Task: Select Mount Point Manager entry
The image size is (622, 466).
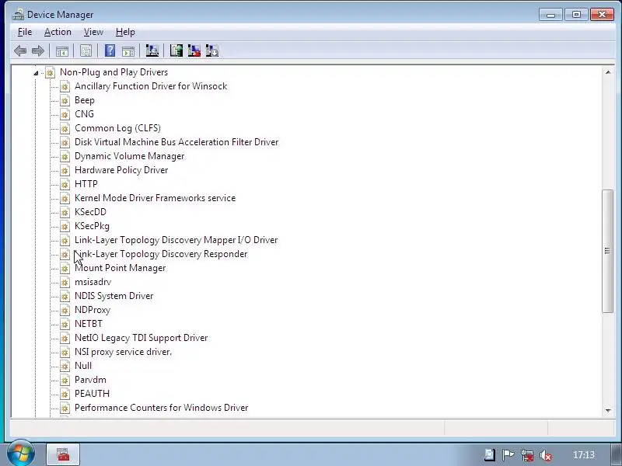Action: (121, 268)
